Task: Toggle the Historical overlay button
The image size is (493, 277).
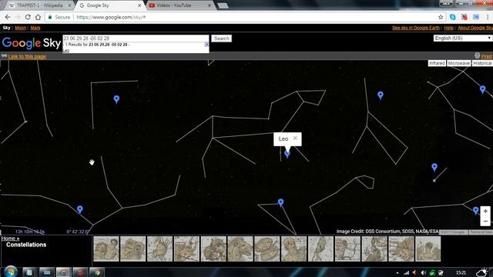Action: coord(482,63)
